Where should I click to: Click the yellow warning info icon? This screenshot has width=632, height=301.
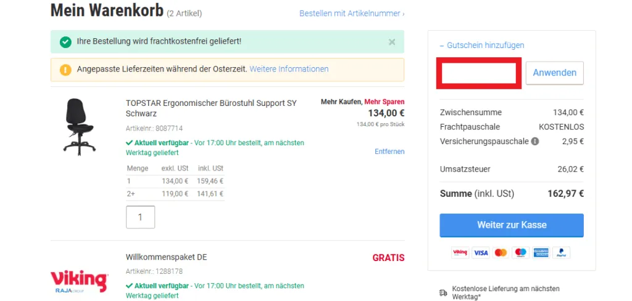tap(65, 70)
